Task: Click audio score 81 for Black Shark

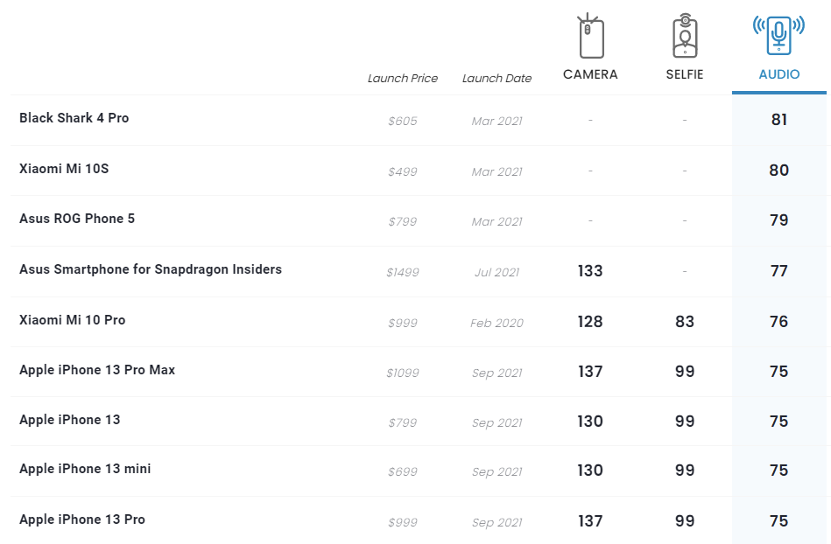Action: point(778,120)
